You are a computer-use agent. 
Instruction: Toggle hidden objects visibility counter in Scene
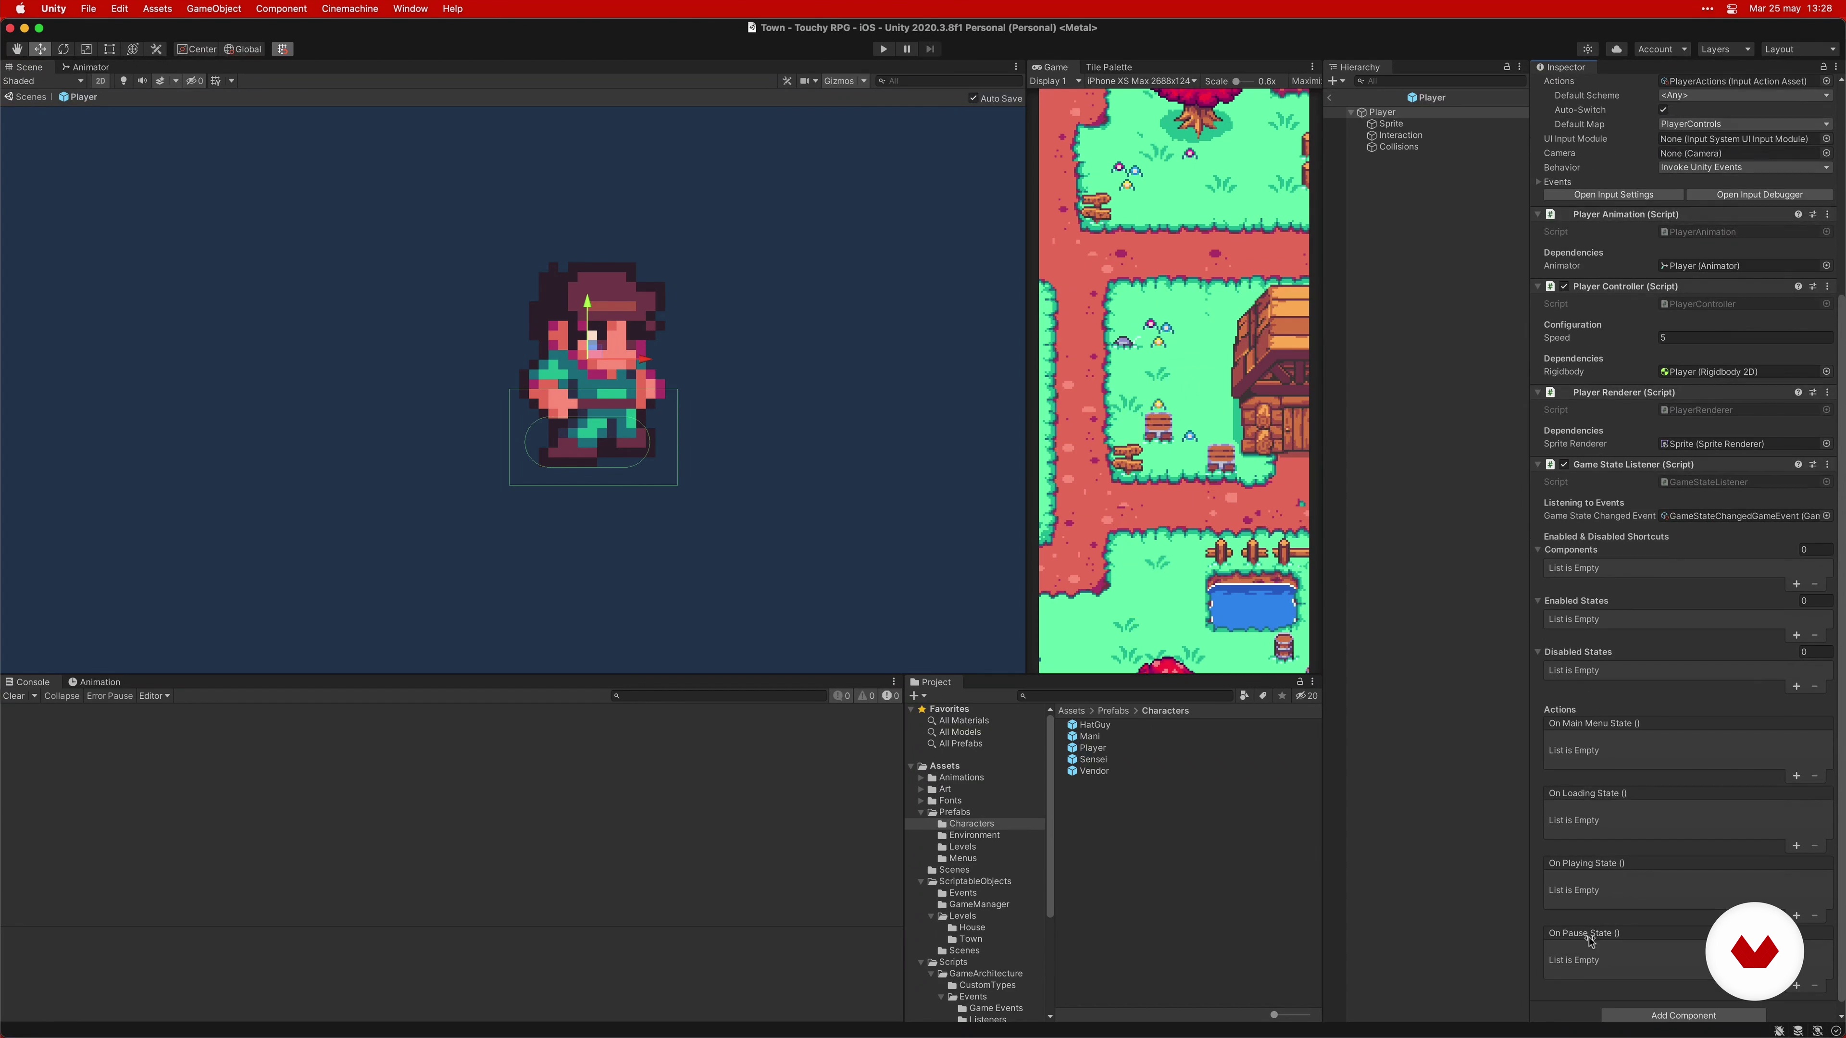(195, 81)
